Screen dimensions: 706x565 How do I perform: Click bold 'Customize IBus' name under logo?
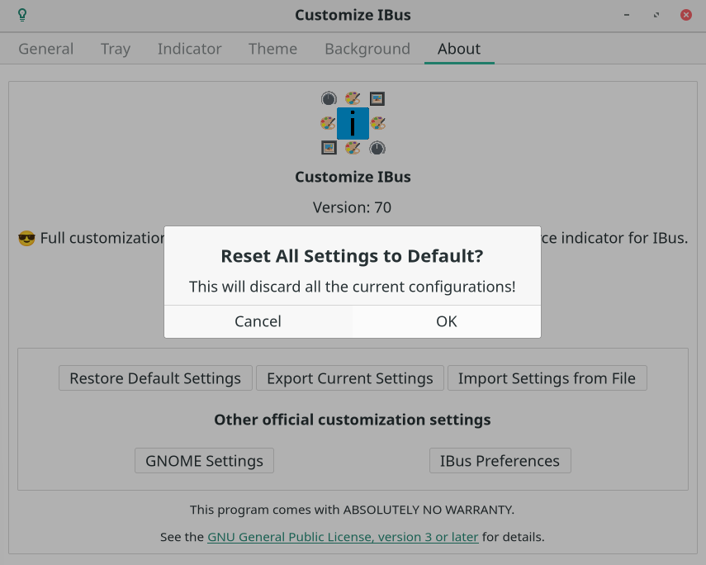(x=353, y=177)
